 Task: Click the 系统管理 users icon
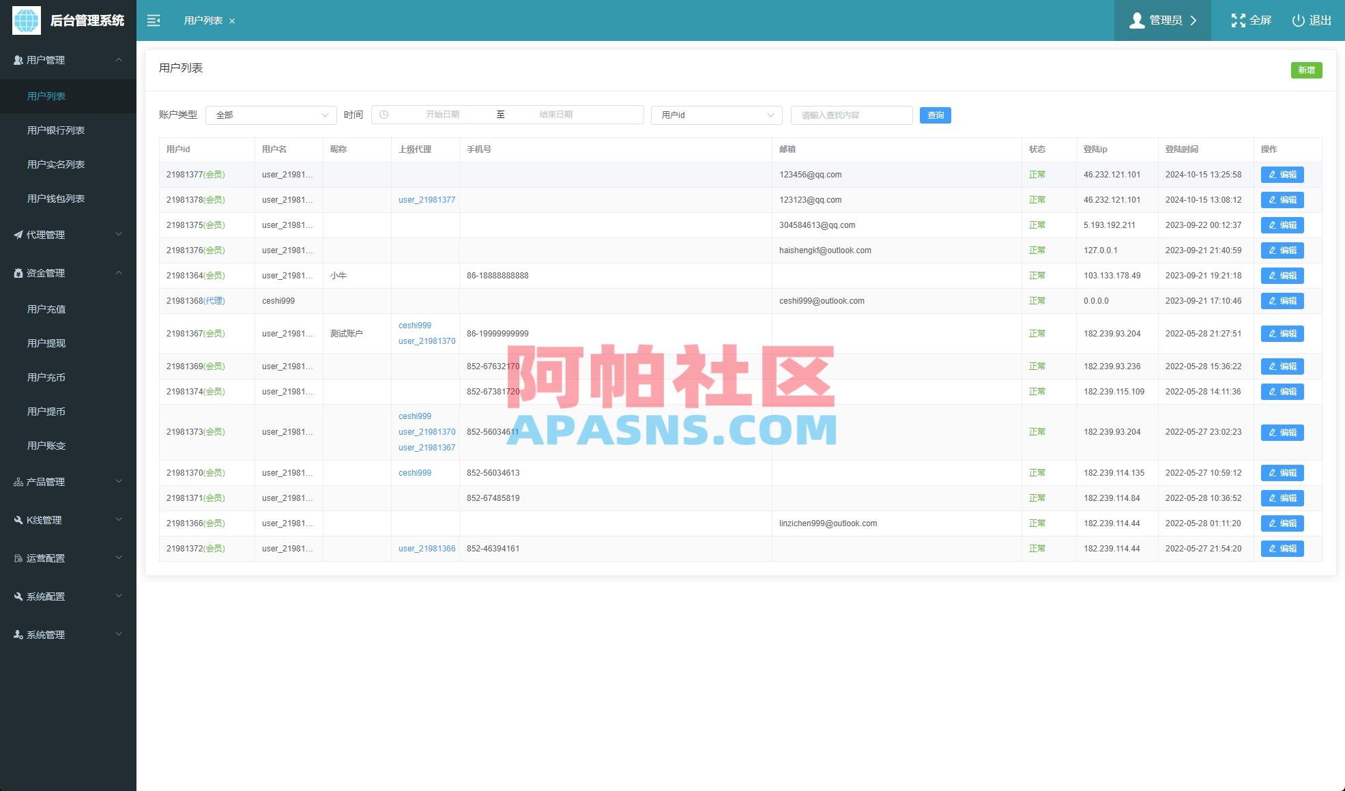(17, 635)
